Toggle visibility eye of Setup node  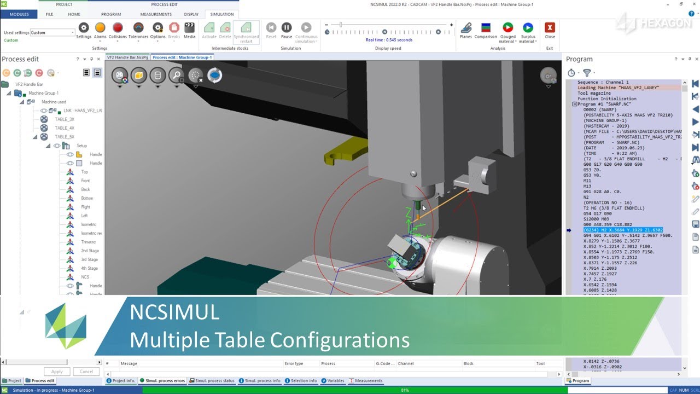pyautogui.click(x=56, y=146)
